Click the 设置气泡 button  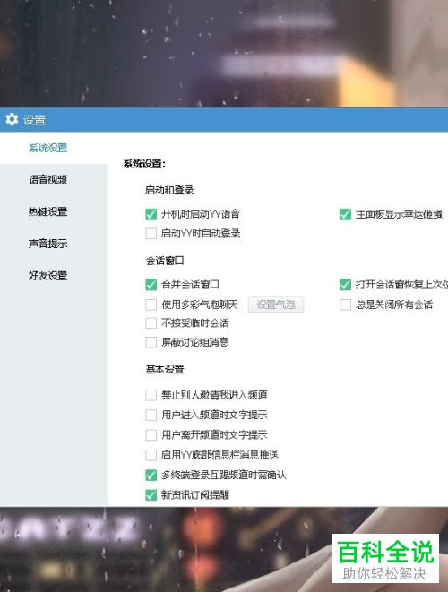click(276, 305)
